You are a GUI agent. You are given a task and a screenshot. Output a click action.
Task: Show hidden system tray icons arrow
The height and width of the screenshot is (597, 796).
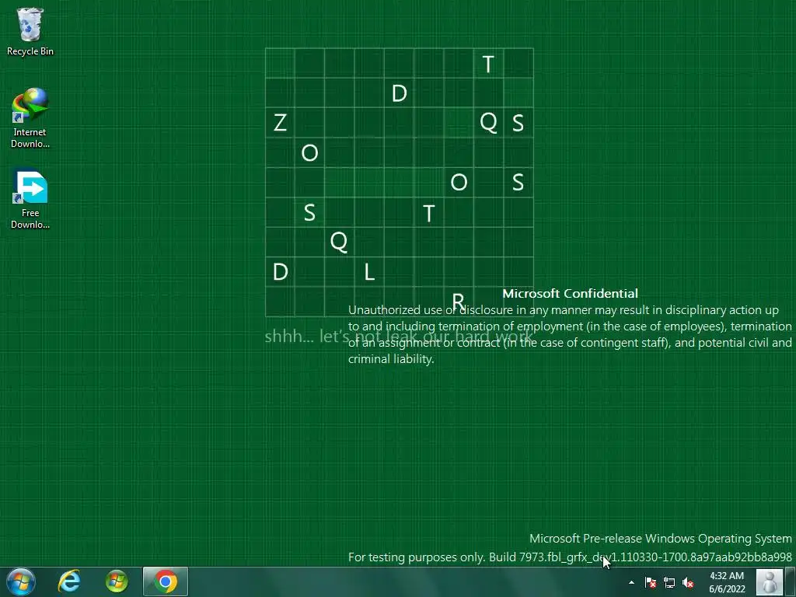(631, 582)
